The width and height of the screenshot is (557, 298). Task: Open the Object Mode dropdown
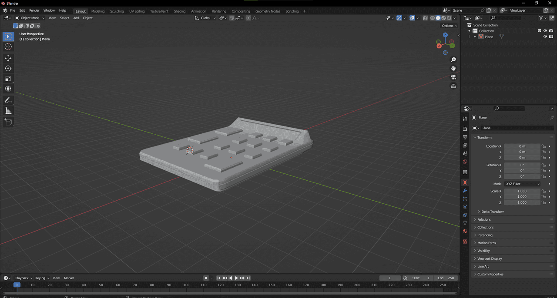pyautogui.click(x=30, y=18)
